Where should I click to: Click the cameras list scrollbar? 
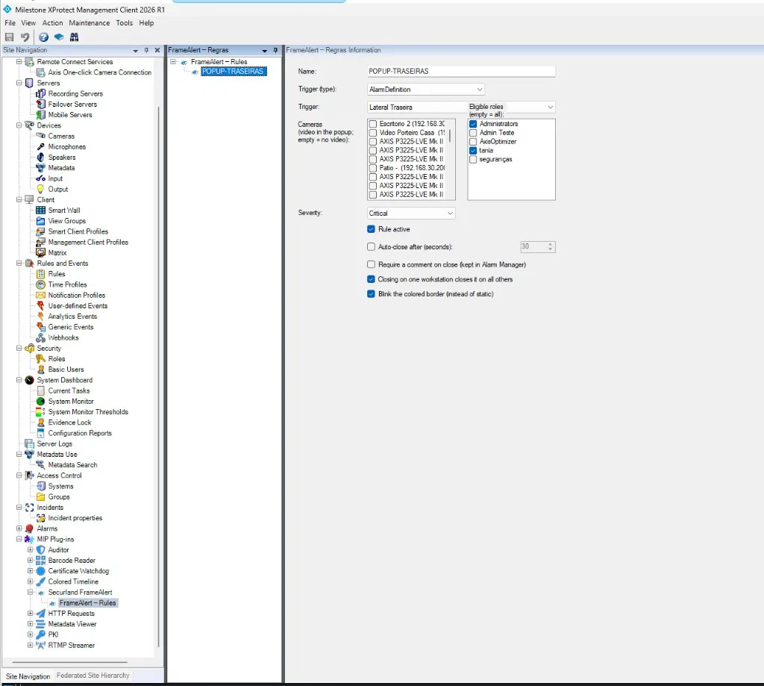click(x=450, y=135)
